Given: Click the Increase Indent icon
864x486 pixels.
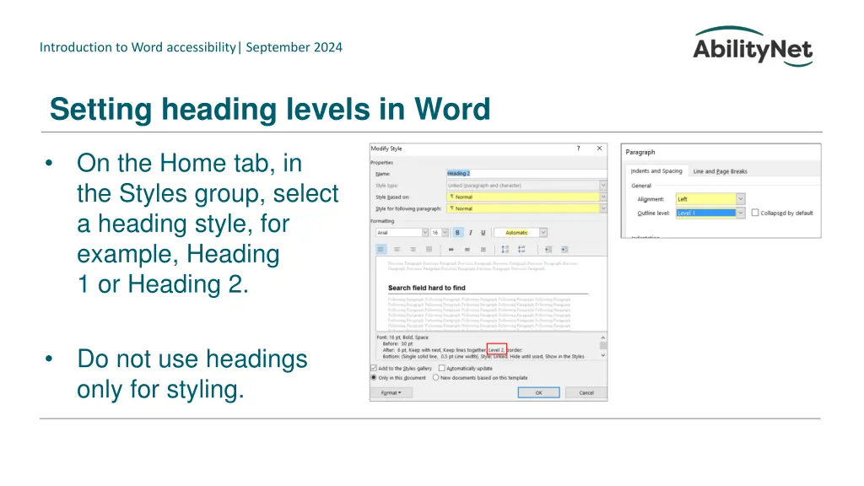Looking at the screenshot, I should 564,250.
